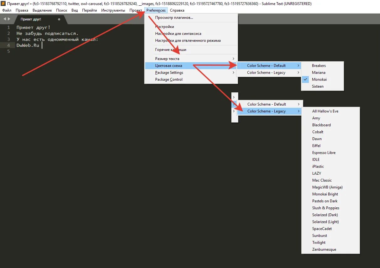The width and height of the screenshot is (380, 268).
Task: Apply the Solarized (Dark) scheme
Action: tap(330, 215)
